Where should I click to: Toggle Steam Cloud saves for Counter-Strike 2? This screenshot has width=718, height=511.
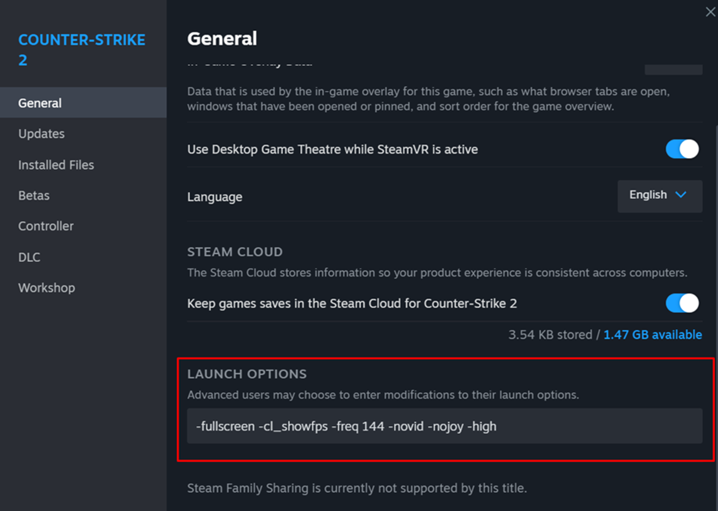click(681, 303)
